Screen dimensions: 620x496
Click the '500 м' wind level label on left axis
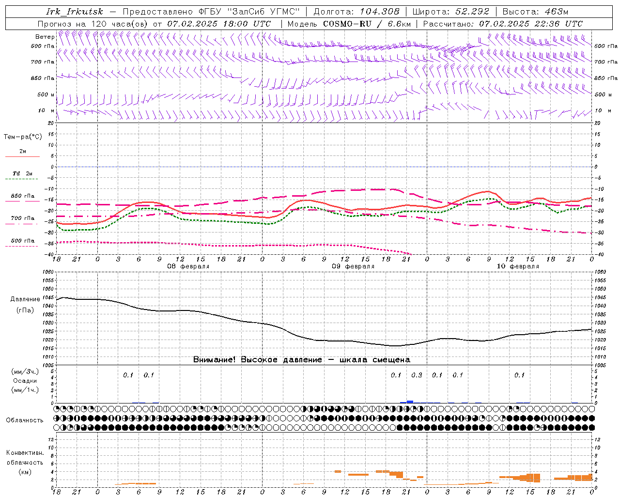46,94
